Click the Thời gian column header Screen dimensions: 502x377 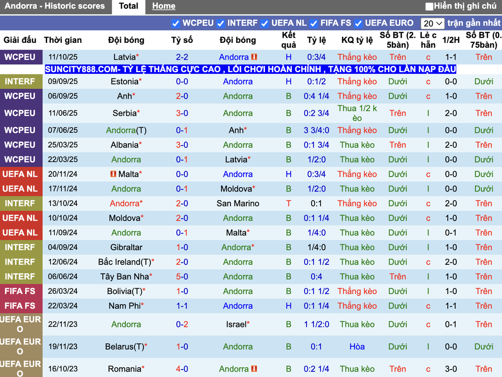tap(63, 40)
